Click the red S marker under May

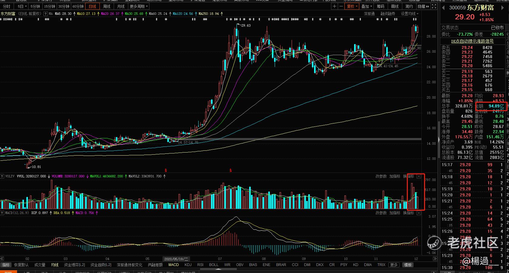166,170
